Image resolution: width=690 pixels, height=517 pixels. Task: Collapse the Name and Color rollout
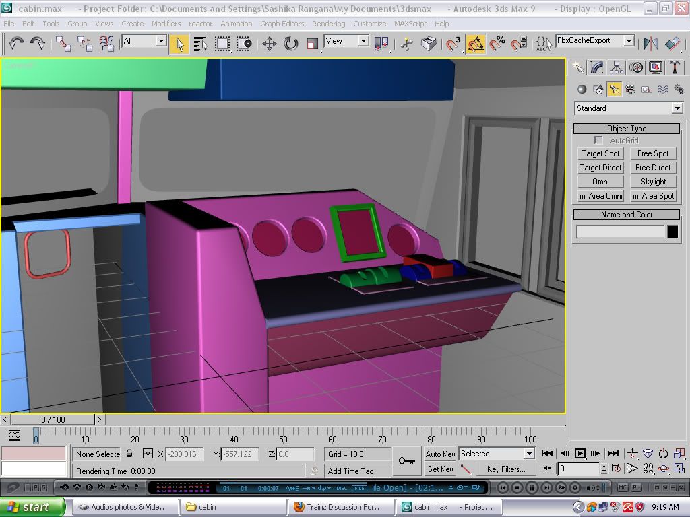(627, 215)
